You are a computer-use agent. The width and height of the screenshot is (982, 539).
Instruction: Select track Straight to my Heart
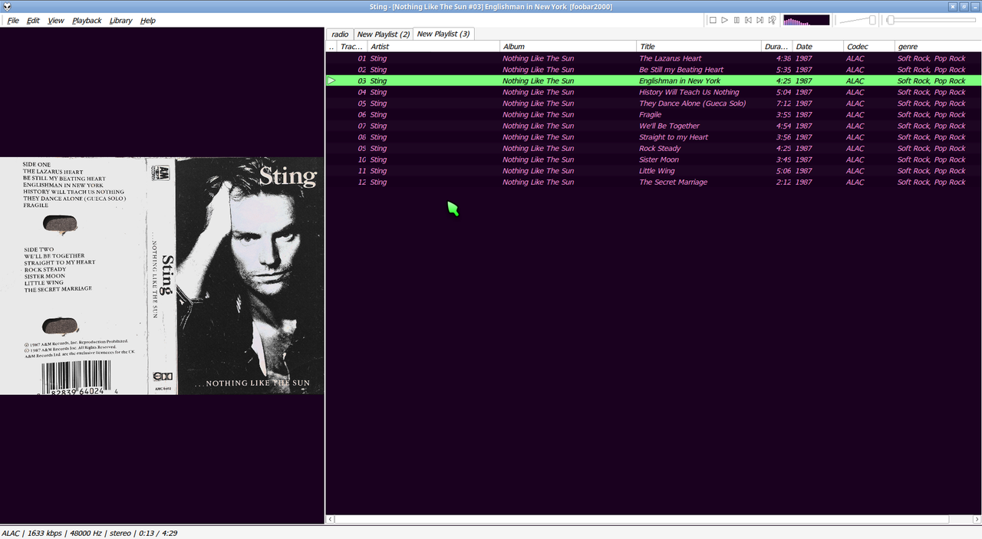(654, 137)
